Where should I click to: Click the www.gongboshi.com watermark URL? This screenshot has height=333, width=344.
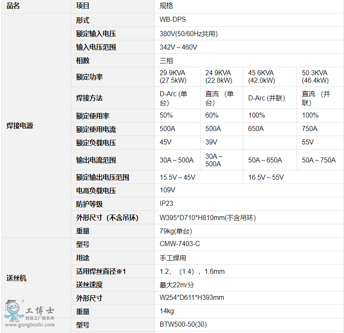pyautogui.click(x=29, y=325)
